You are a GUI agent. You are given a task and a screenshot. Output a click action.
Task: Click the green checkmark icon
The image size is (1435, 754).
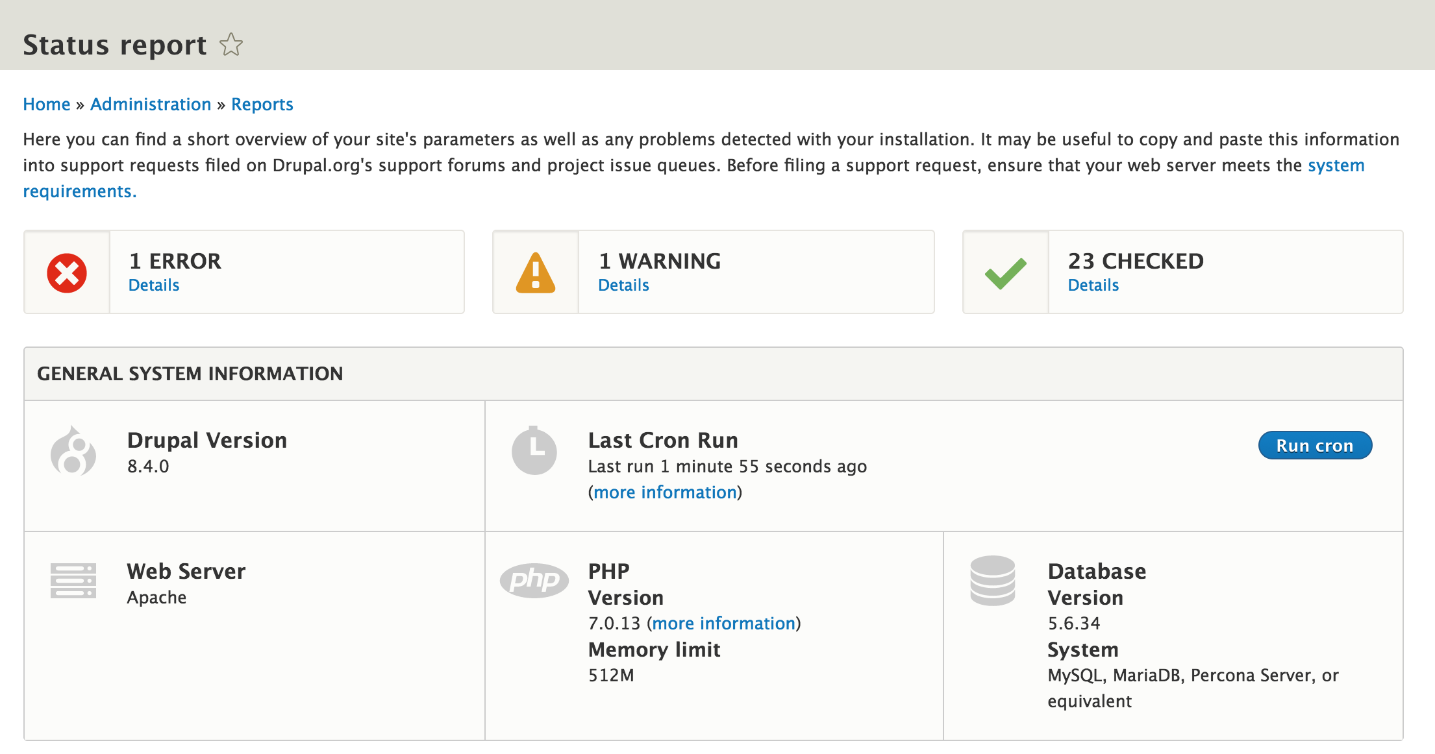tap(1005, 273)
